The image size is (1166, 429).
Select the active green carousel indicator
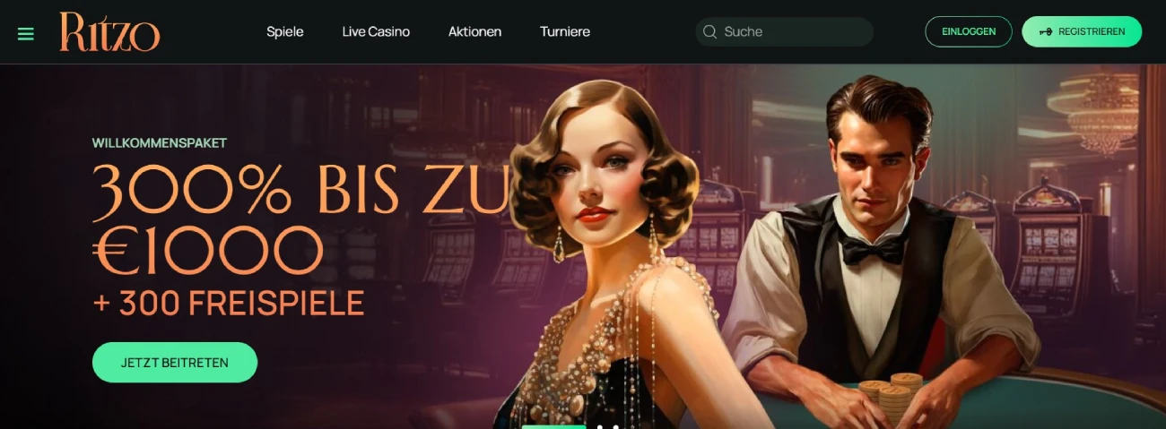[x=553, y=426]
